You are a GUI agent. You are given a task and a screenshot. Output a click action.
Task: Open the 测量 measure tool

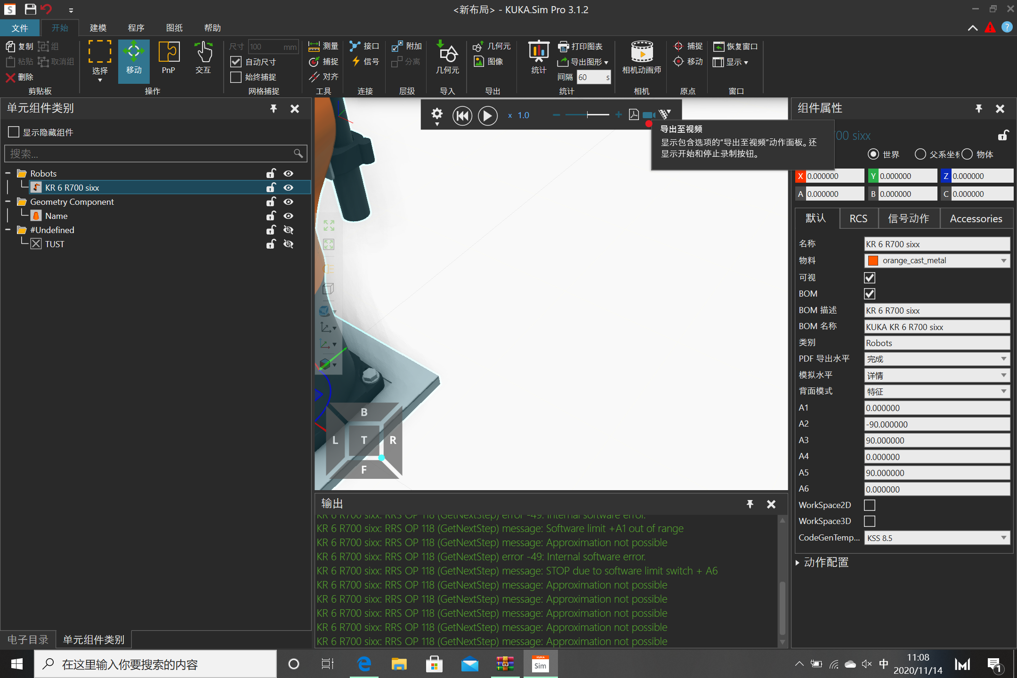point(323,46)
